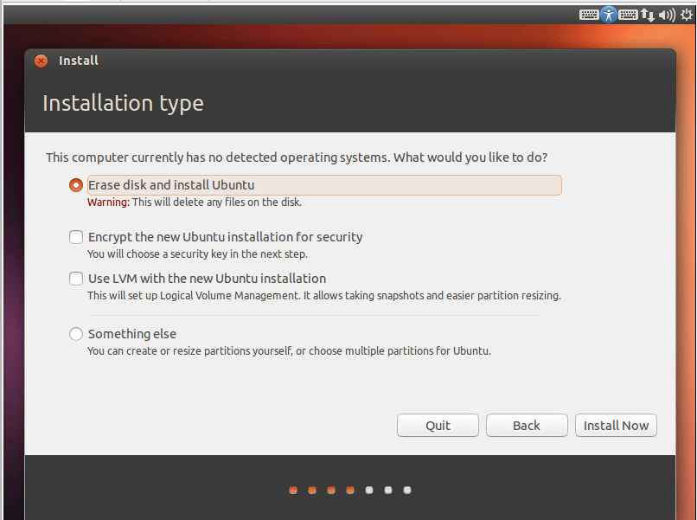Go Back to the previous installer step

click(527, 425)
